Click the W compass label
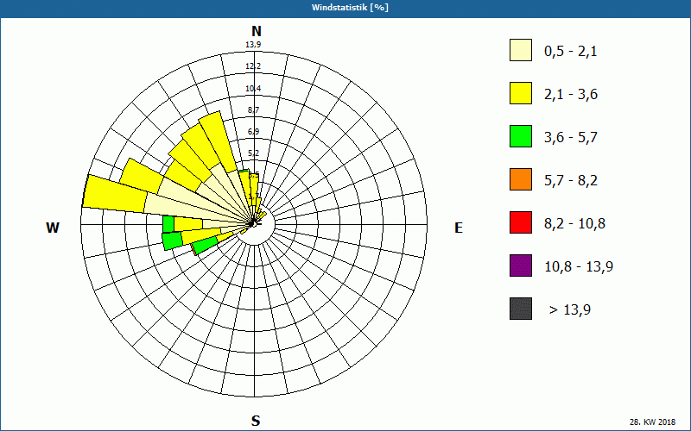 click(53, 228)
